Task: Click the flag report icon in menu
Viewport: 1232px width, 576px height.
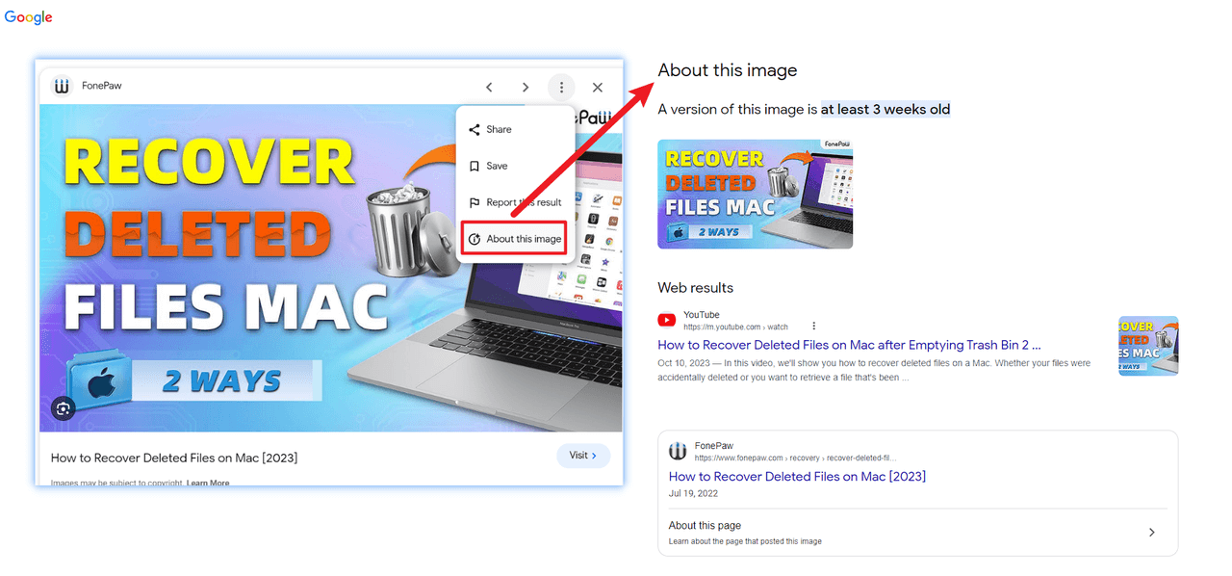Action: pyautogui.click(x=474, y=202)
